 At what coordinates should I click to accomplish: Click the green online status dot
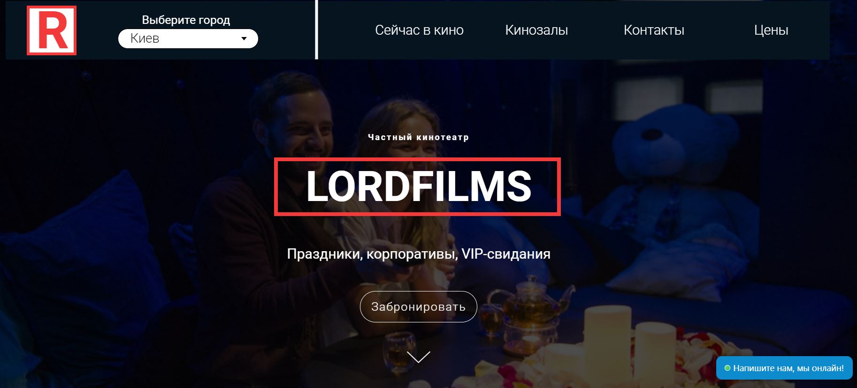coord(727,368)
